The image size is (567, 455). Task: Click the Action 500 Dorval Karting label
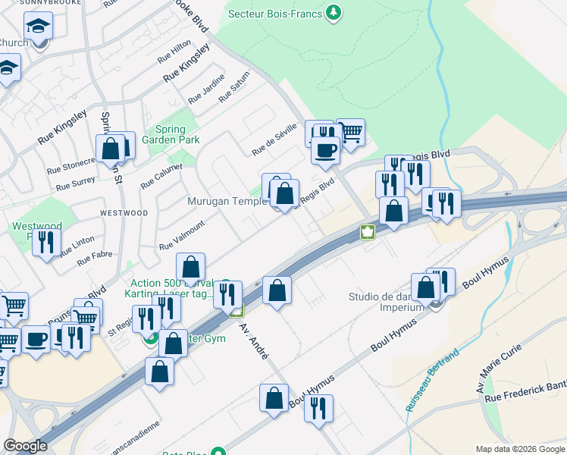(169, 288)
